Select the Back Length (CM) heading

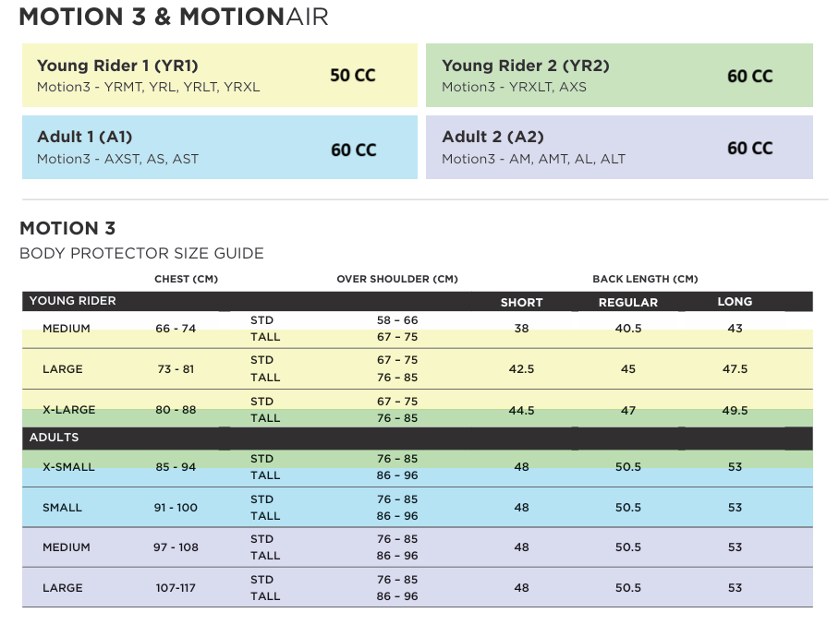pyautogui.click(x=645, y=279)
